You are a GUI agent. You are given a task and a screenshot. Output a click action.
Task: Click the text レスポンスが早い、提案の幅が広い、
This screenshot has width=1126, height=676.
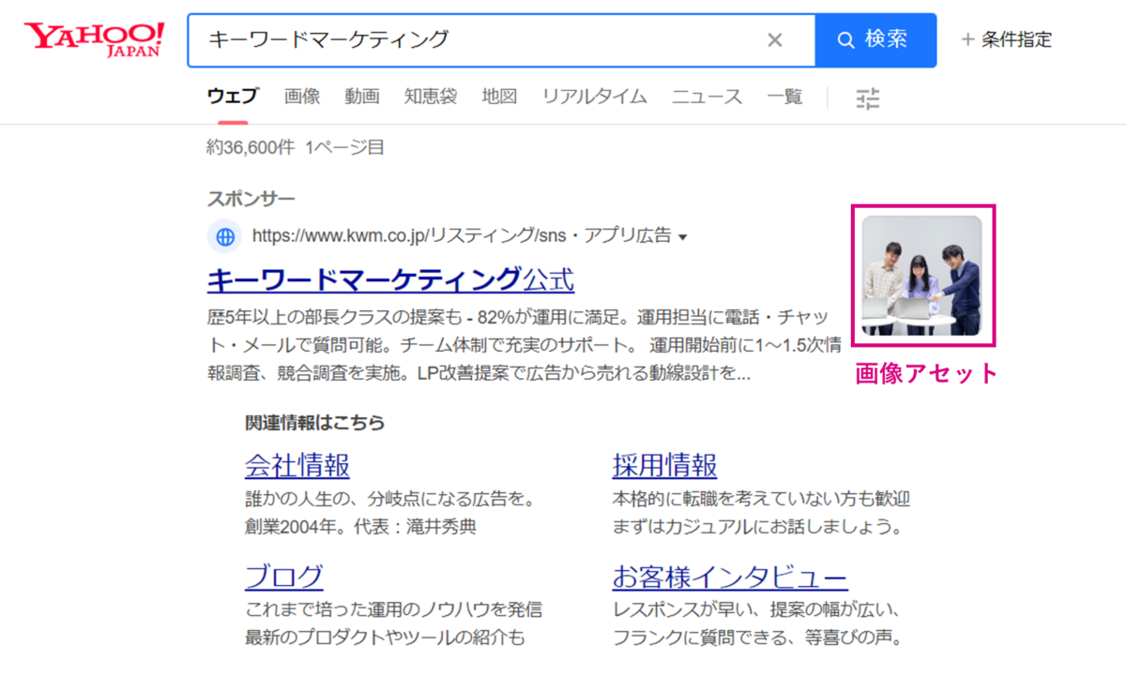pyautogui.click(x=757, y=609)
